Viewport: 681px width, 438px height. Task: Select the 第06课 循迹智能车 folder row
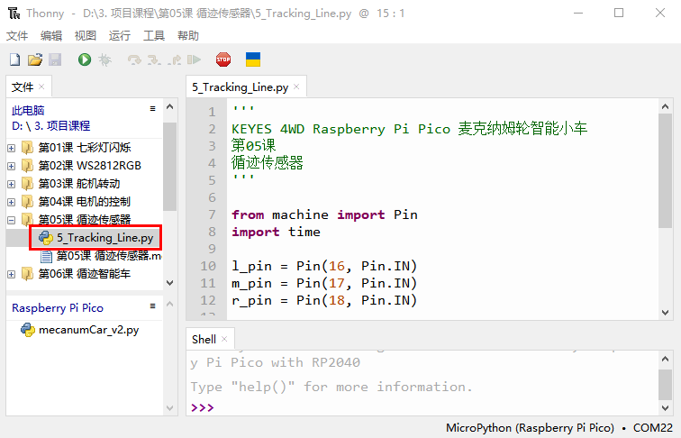point(85,274)
